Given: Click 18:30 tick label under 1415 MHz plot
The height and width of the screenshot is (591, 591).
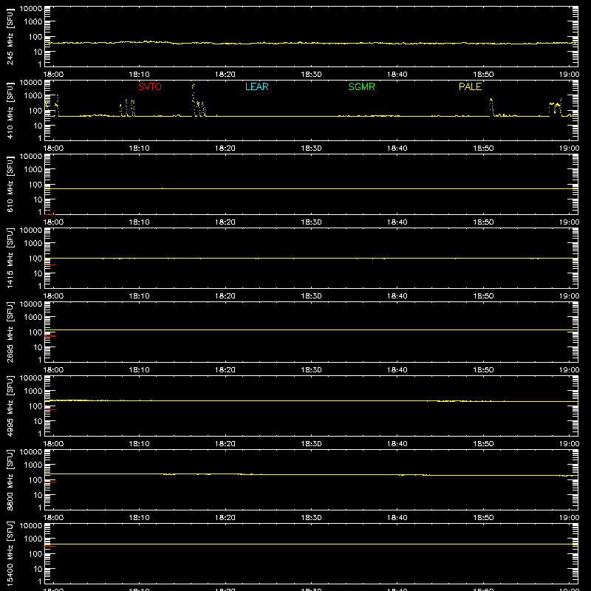Looking at the screenshot, I should coord(311,296).
